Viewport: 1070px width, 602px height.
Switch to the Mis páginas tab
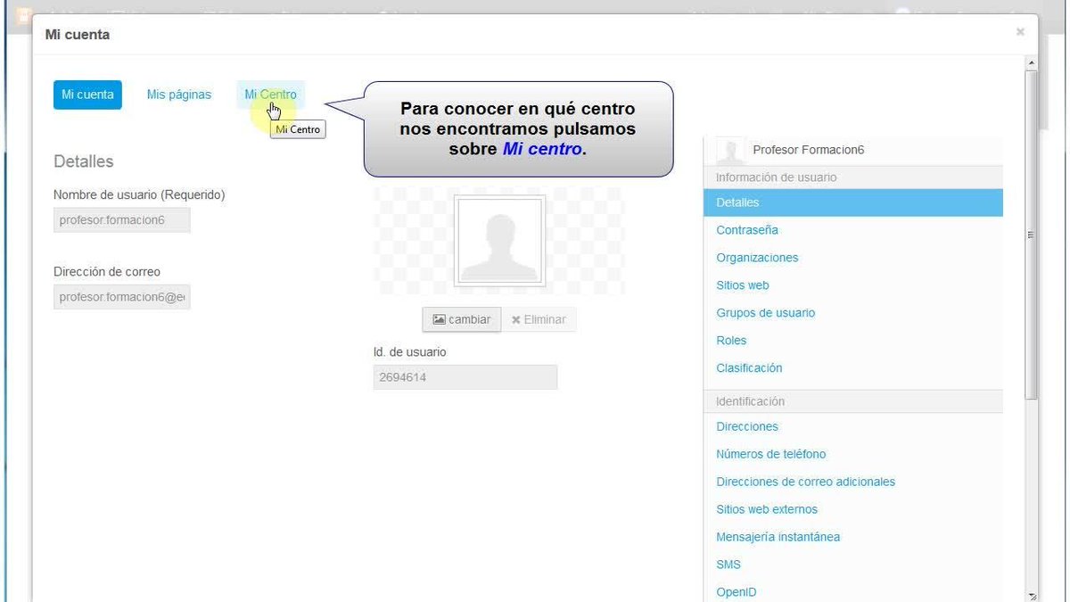178,94
